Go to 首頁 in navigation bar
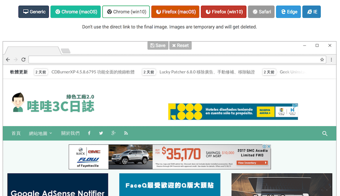The width and height of the screenshot is (340, 196). click(16, 133)
